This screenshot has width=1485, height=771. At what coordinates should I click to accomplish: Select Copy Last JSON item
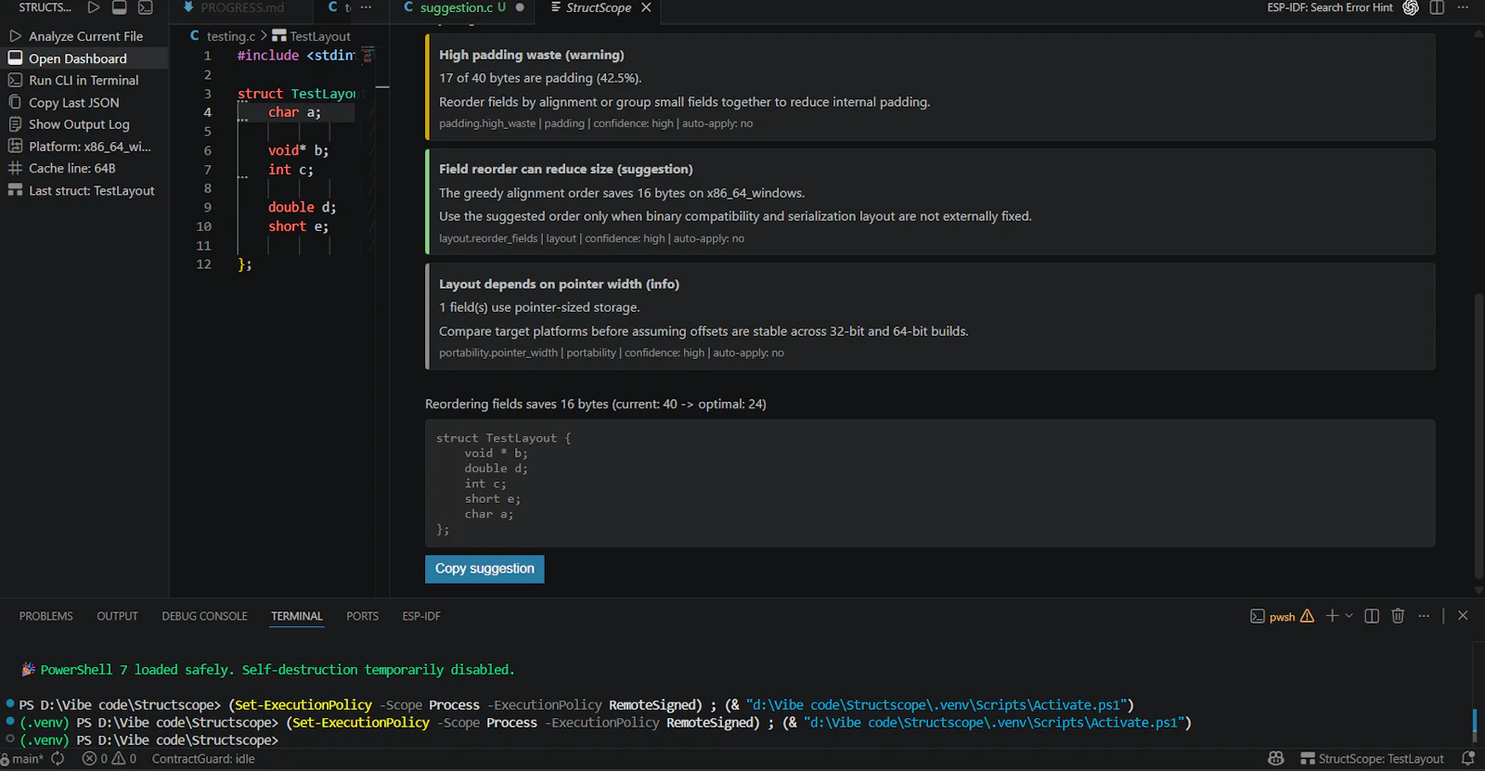pos(84,103)
